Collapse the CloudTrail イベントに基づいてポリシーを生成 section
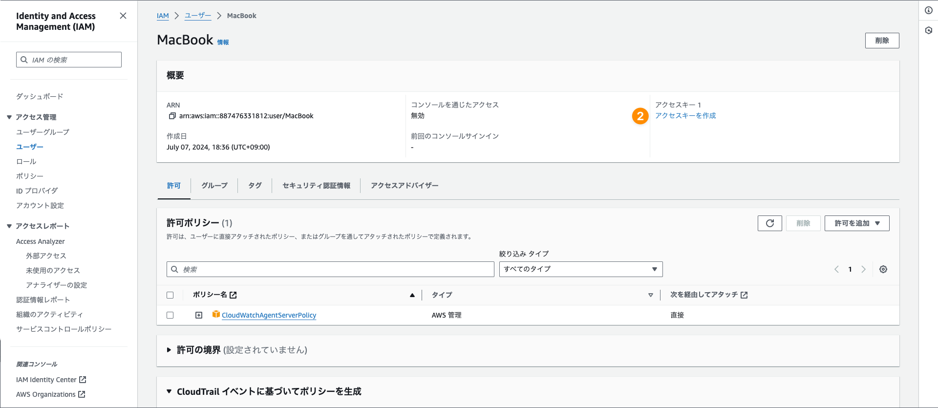Screen dimensions: 938x408 [169, 391]
